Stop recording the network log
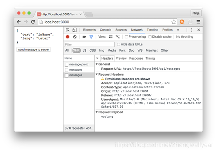The height and width of the screenshot is (152, 217). pos(67,37)
